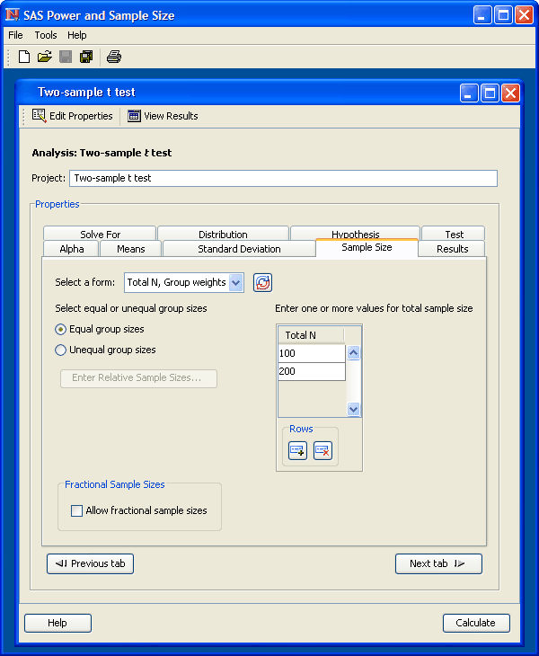Image resolution: width=539 pixels, height=656 pixels.
Task: Click the reset form icon beside dropdown
Action: 262,282
